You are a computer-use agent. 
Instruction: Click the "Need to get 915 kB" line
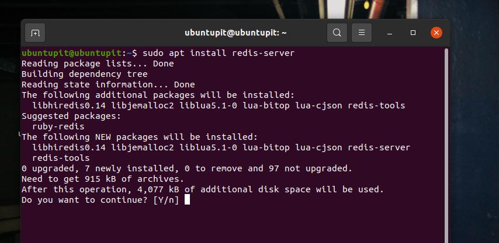coord(102,179)
